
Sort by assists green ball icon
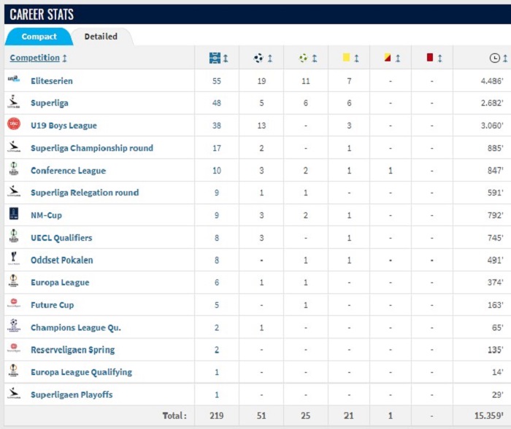[x=303, y=58]
